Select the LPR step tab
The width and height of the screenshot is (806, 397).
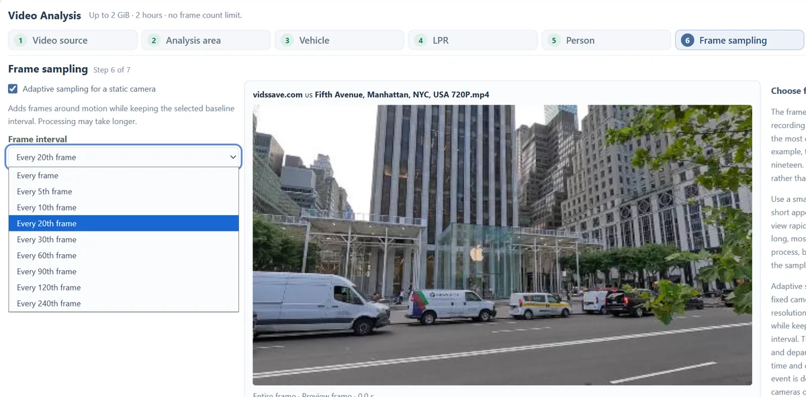(x=472, y=40)
